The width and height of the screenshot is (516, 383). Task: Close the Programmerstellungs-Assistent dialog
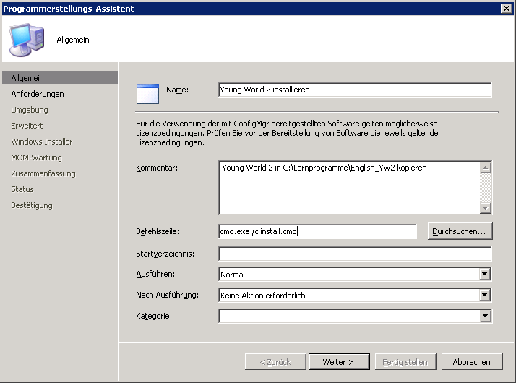click(507, 8)
